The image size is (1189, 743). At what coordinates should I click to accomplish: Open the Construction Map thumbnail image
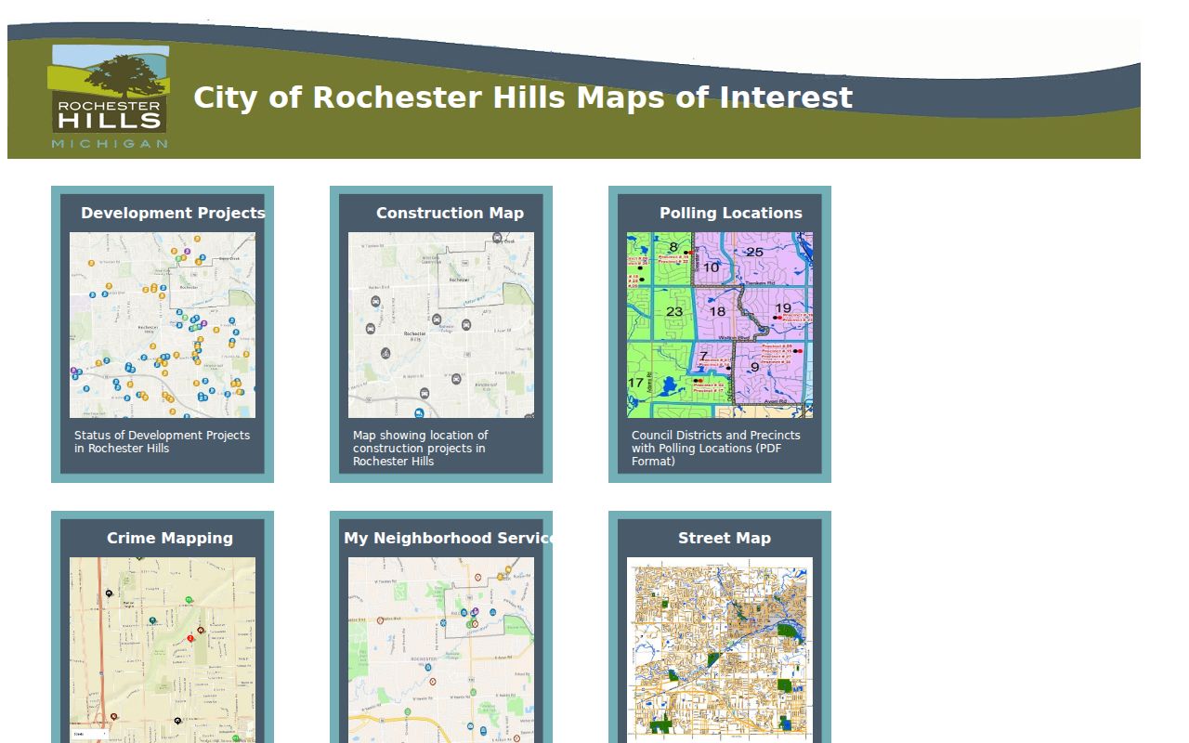[441, 325]
